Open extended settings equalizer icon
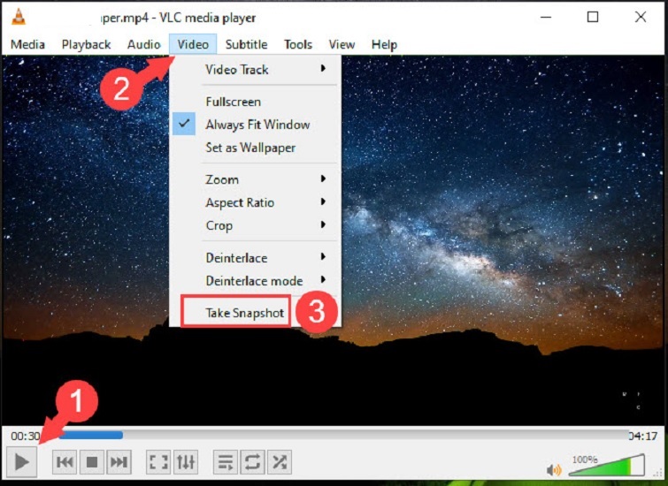The height and width of the screenshot is (486, 668). point(186,461)
